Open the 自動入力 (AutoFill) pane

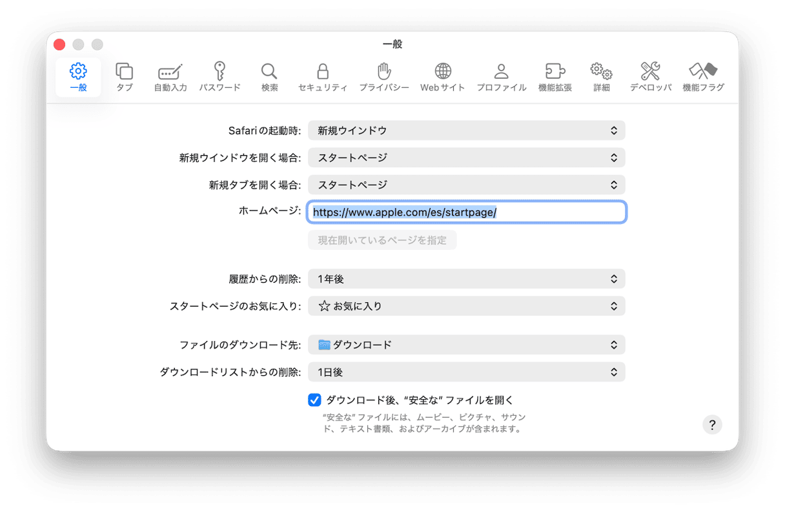[x=170, y=77]
